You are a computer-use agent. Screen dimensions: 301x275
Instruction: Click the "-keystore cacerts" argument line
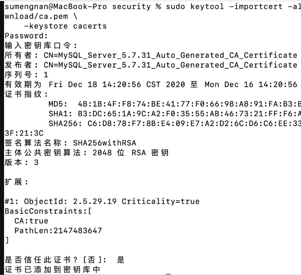click(65, 26)
